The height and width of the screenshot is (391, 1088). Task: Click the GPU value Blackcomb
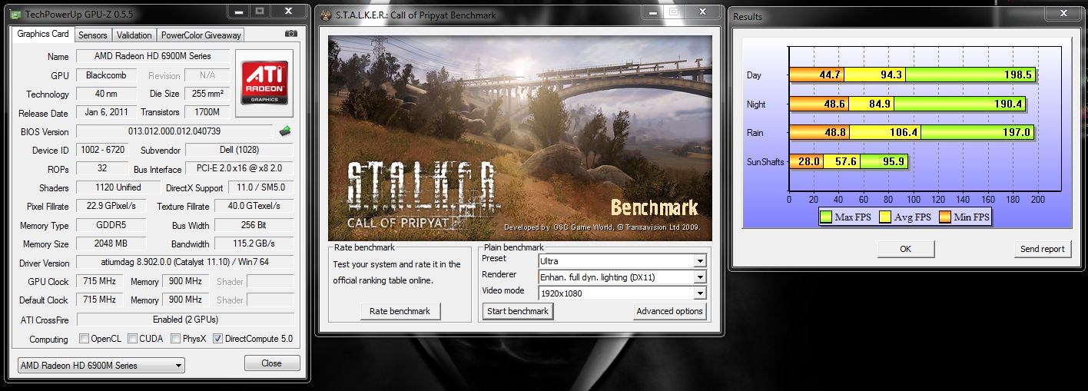[106, 75]
